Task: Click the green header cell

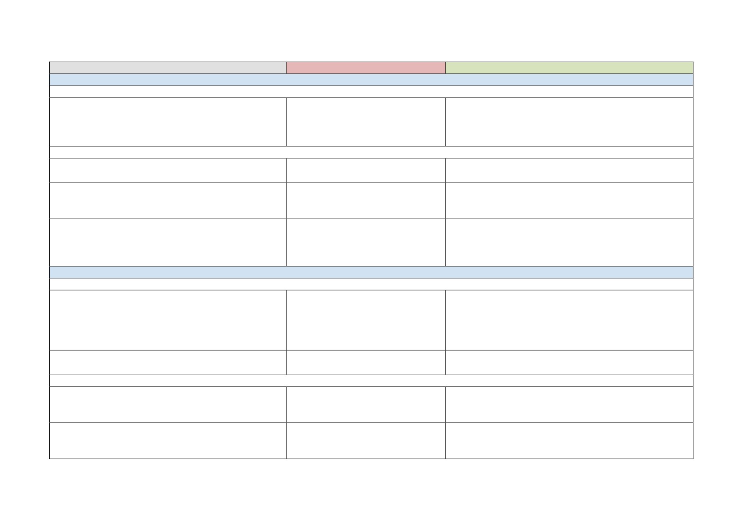Action: [569, 68]
